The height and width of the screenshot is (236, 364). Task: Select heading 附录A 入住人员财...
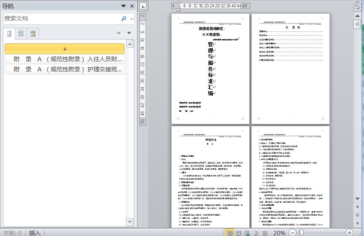(x=64, y=59)
